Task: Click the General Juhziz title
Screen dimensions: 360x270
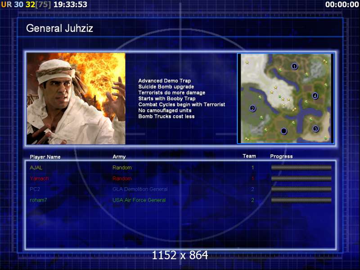Action: point(59,28)
